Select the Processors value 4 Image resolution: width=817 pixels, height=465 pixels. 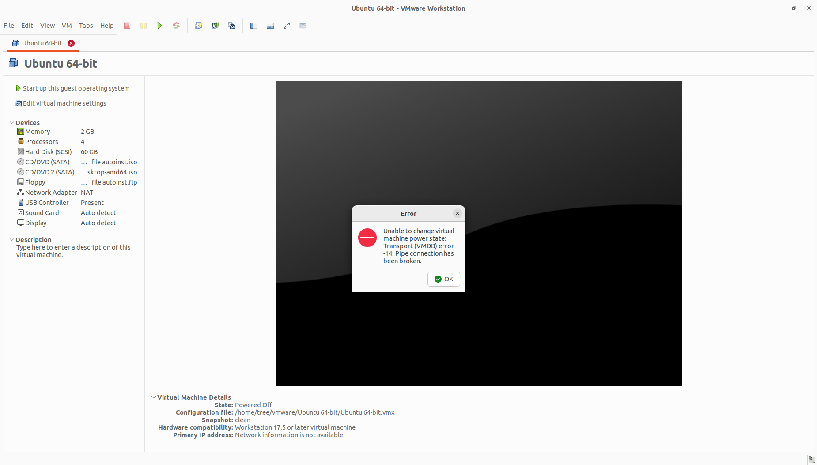(x=83, y=142)
